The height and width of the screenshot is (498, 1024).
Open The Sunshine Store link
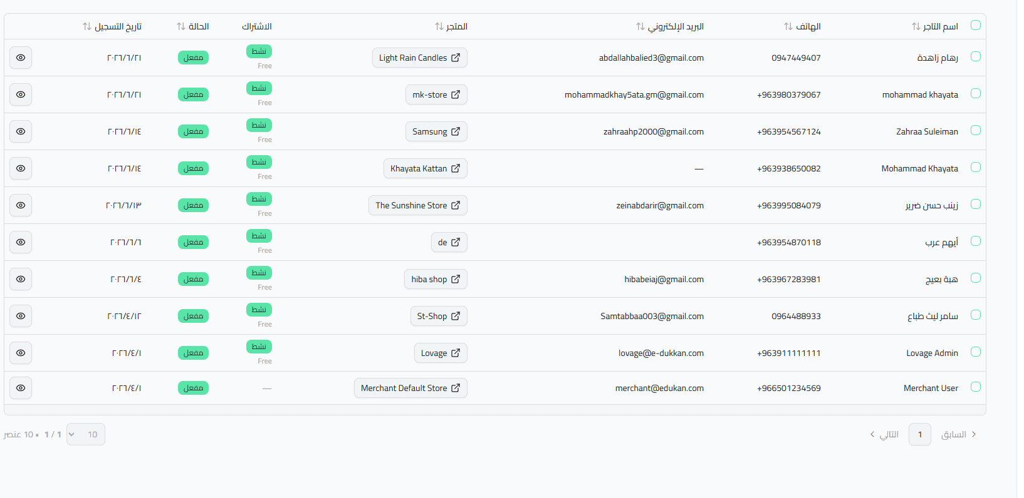click(x=418, y=205)
